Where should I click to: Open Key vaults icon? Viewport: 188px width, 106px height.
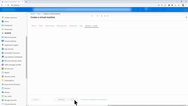pos(3,96)
